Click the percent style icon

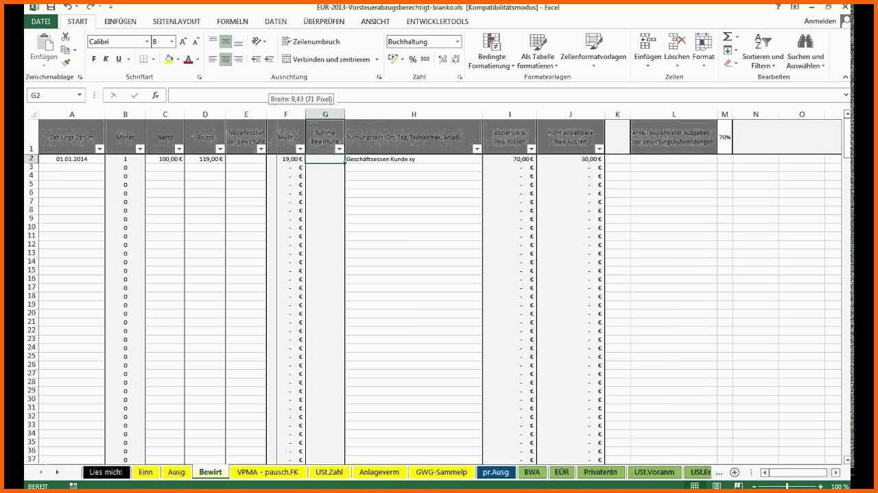(413, 60)
